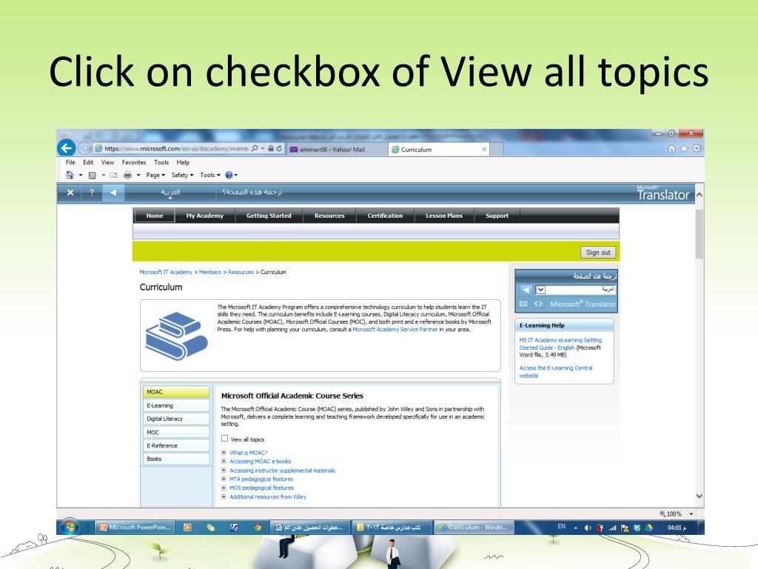Open browser home icon at top right
Image resolution: width=758 pixels, height=569 pixels.
click(x=671, y=148)
